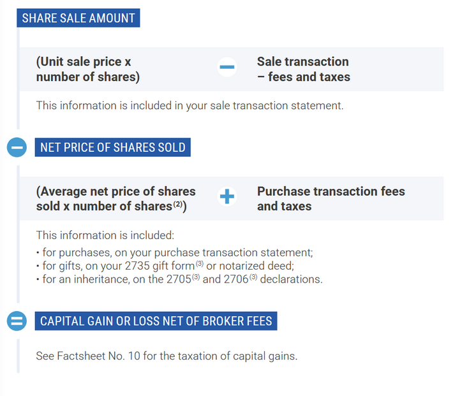Click the white minus circle in the sale row
Screen dimensions: 469x396
(x=227, y=67)
